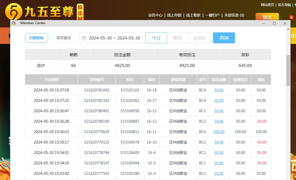
Task: Open the 线上存款 menu item
Action: tap(174, 15)
